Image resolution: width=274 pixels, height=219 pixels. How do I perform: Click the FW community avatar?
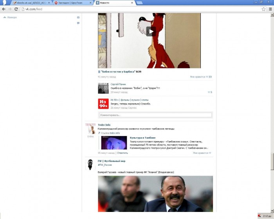pos(90,165)
